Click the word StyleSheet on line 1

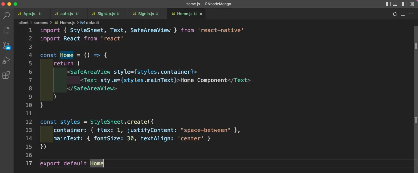point(87,30)
